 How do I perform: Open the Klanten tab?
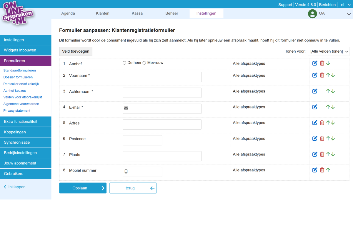coord(103,13)
